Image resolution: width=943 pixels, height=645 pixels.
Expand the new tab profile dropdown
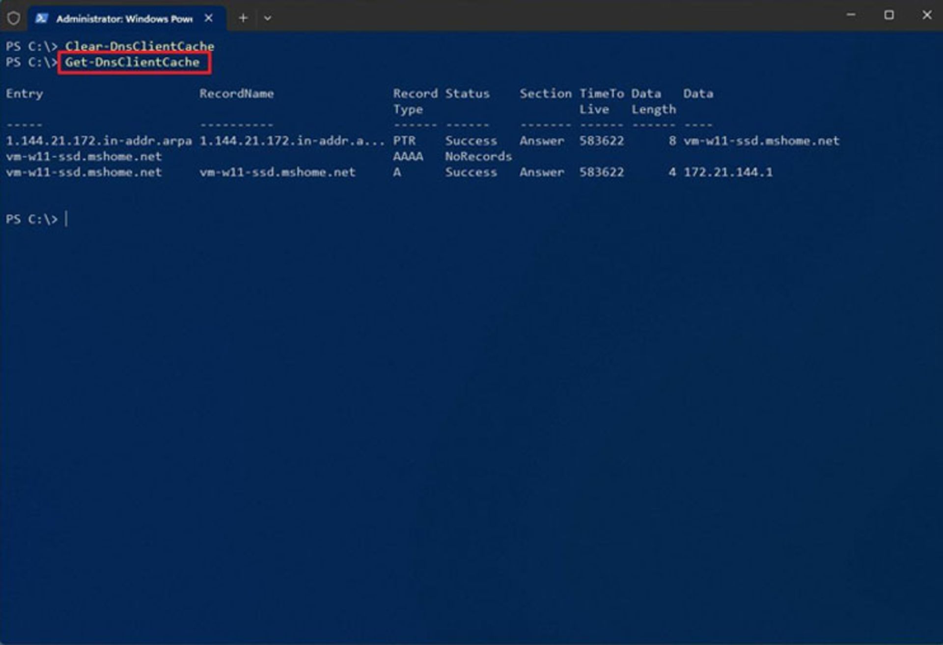[268, 18]
